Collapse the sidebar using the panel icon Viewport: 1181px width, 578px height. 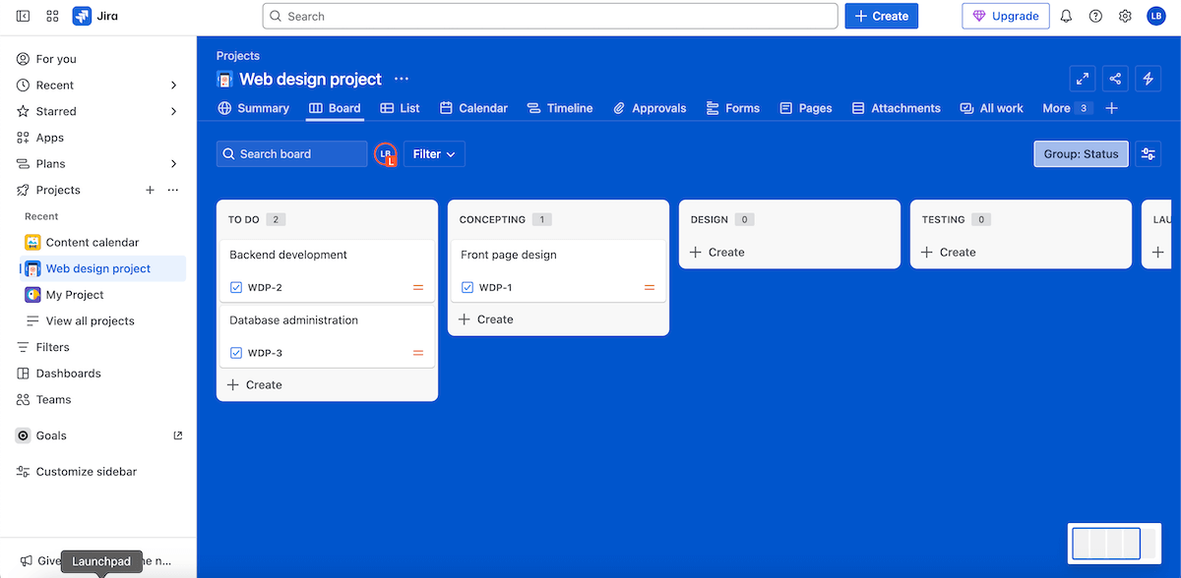click(23, 17)
